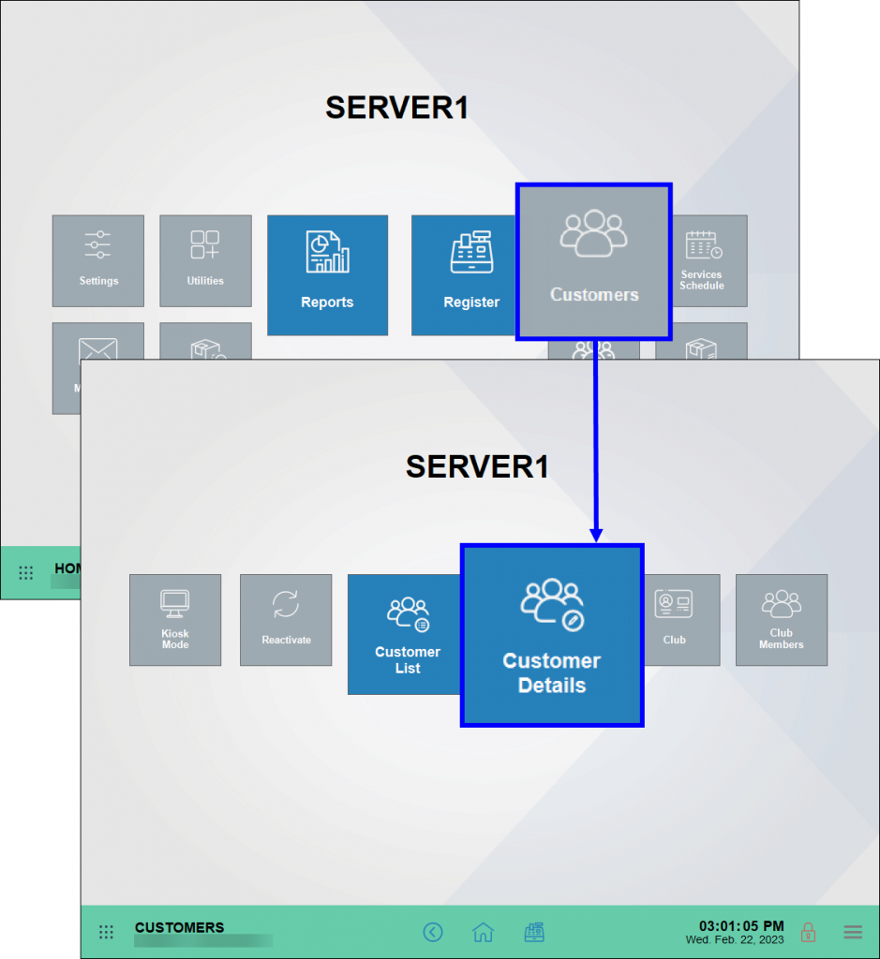Open the Services Schedule tile

701,260
